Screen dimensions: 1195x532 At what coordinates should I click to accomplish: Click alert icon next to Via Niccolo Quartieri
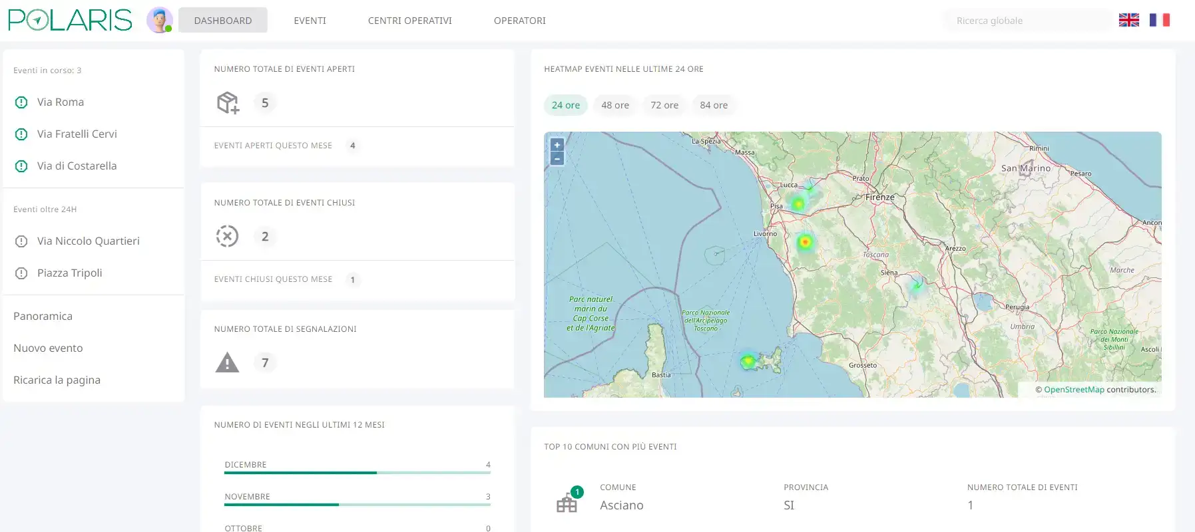[x=21, y=241]
